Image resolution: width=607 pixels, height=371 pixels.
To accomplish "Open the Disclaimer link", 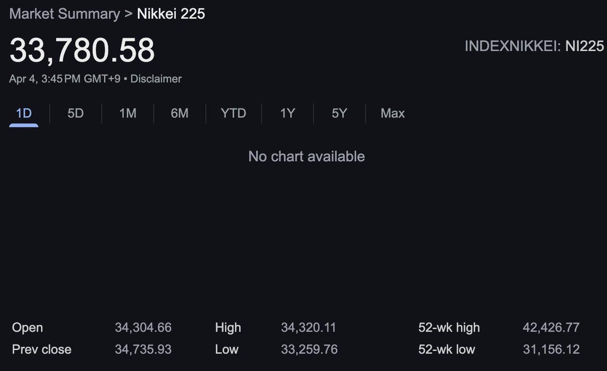I will [156, 79].
